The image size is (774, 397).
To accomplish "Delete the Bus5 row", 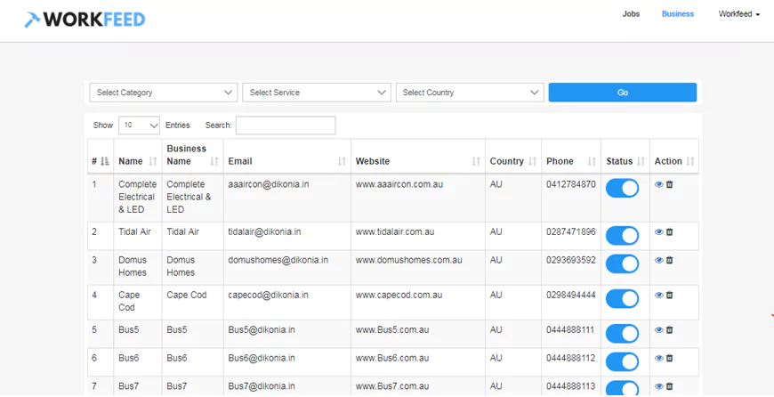I will tap(669, 330).
